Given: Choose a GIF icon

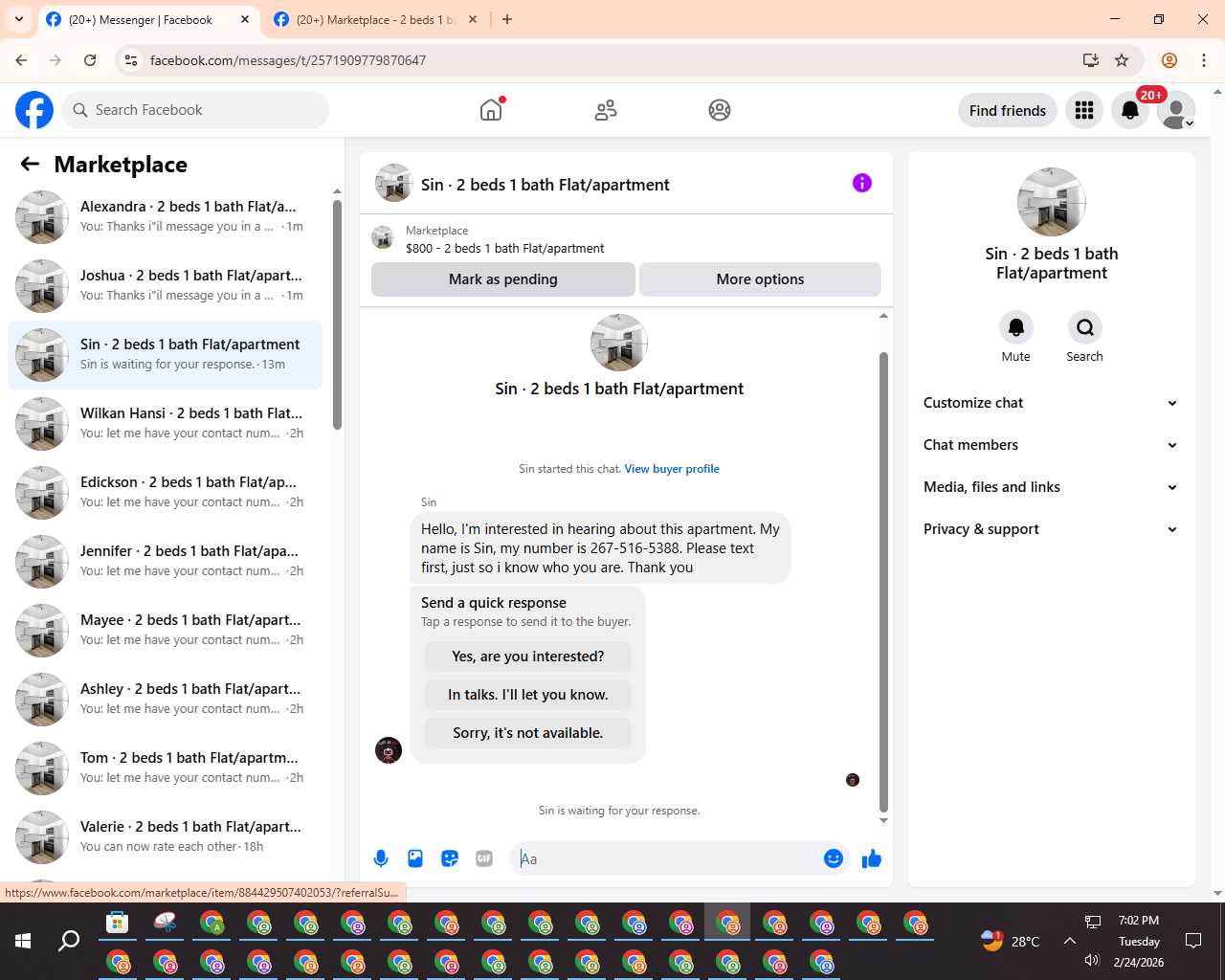Looking at the screenshot, I should click(x=484, y=858).
